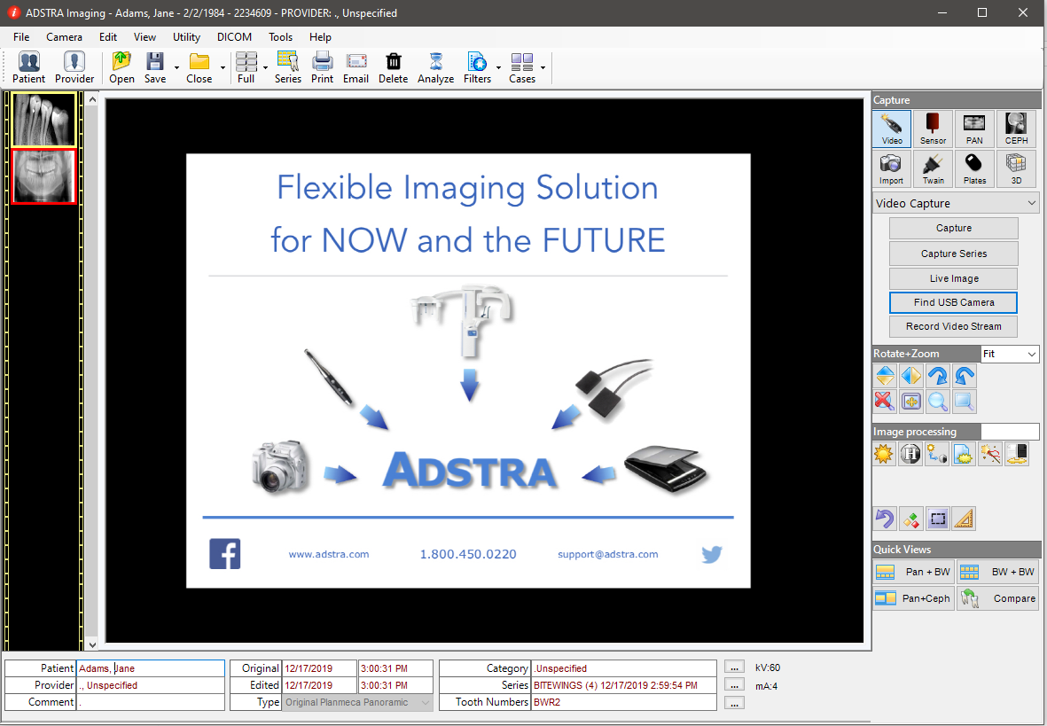Screen dimensions: 1047x726
Task: Click the Capture Series button
Action: [954, 254]
